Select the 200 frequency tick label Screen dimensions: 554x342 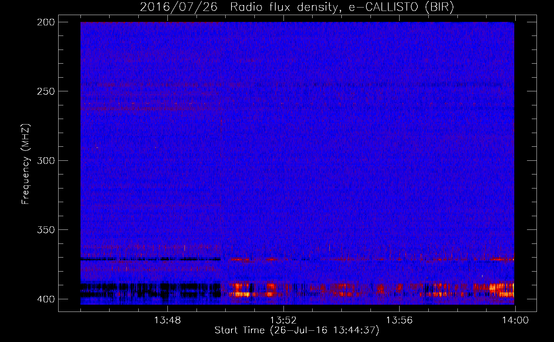click(46, 22)
